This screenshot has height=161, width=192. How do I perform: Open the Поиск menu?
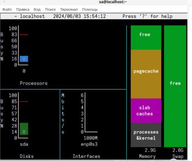tap(50, 9)
